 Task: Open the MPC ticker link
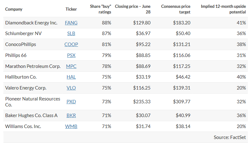tap(71, 66)
